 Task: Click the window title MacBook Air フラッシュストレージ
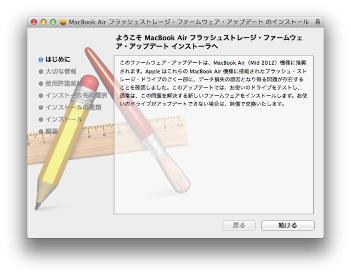(x=189, y=22)
